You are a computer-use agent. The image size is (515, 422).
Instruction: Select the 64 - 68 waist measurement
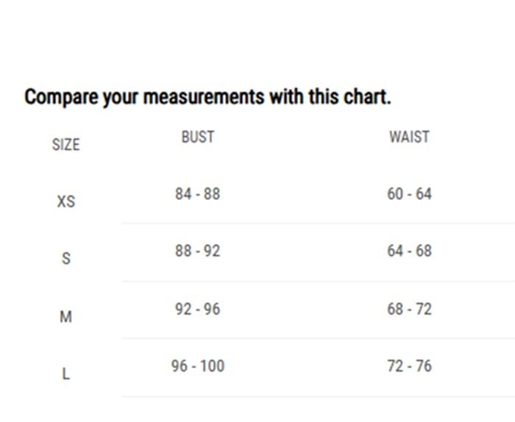tap(409, 251)
